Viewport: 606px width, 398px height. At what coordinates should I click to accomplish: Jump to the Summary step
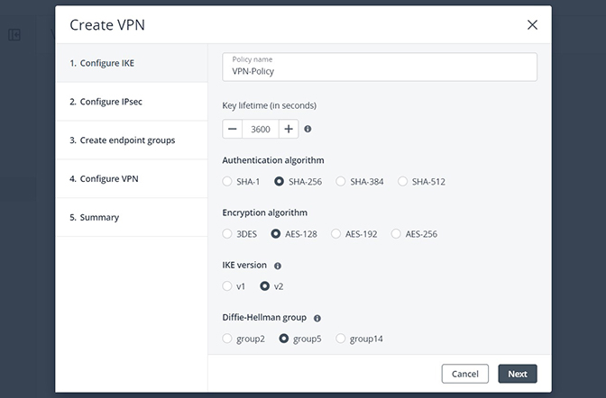[x=132, y=217]
